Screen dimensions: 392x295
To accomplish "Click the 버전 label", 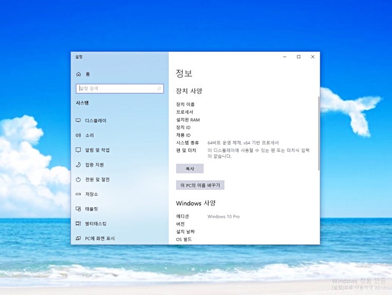I will pos(180,224).
